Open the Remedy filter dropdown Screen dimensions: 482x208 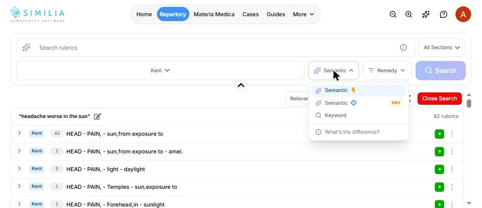[x=387, y=70]
